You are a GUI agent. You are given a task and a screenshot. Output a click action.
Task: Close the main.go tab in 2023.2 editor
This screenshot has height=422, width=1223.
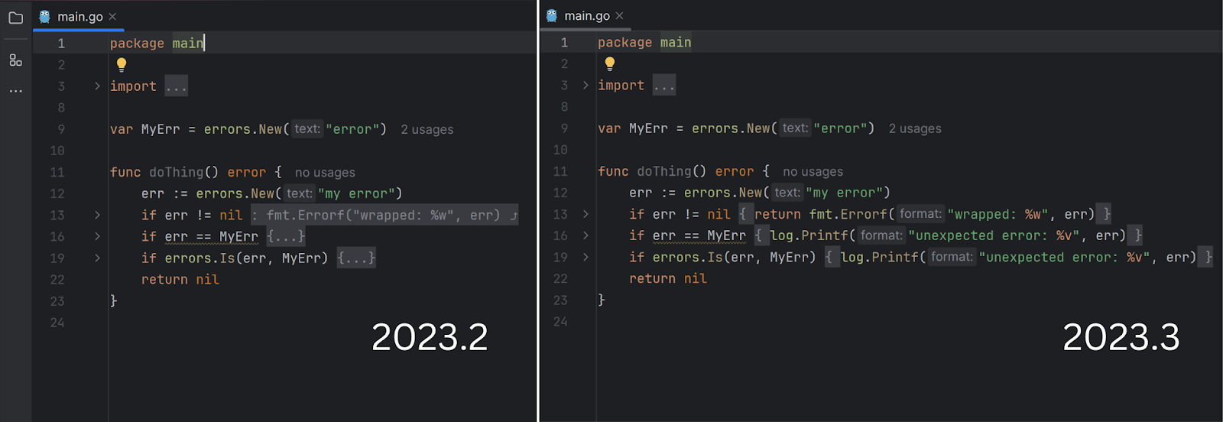[112, 16]
